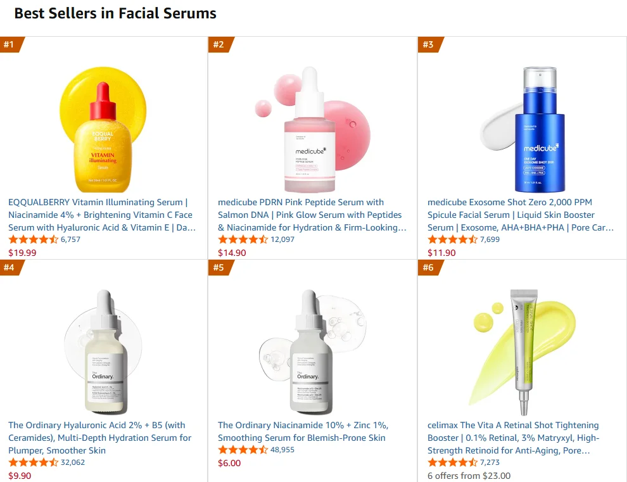This screenshot has height=482, width=627.
Task: Open the celimax Vita A Retinal tube image
Action: pyautogui.click(x=522, y=352)
